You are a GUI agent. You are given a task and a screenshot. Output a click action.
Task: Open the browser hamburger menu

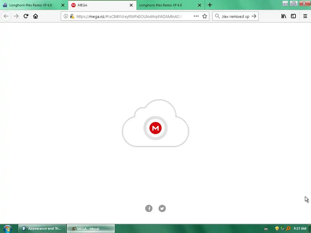305,16
